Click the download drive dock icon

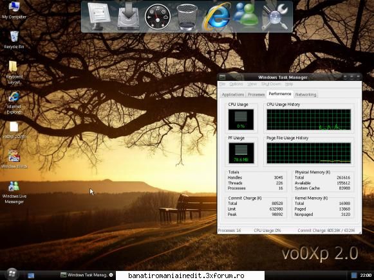click(128, 17)
